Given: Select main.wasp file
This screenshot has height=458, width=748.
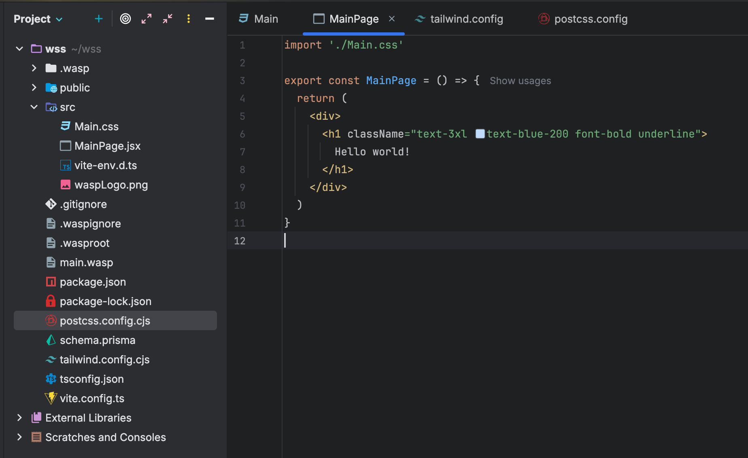Looking at the screenshot, I should [x=86, y=263].
